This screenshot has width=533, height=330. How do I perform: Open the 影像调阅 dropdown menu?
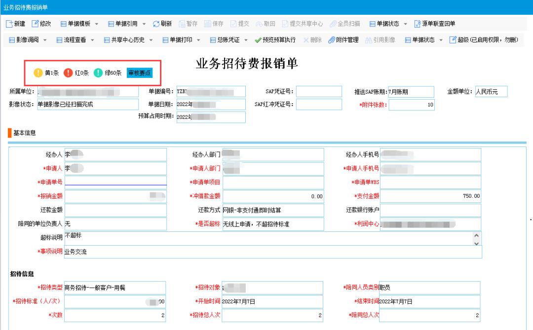(45, 40)
